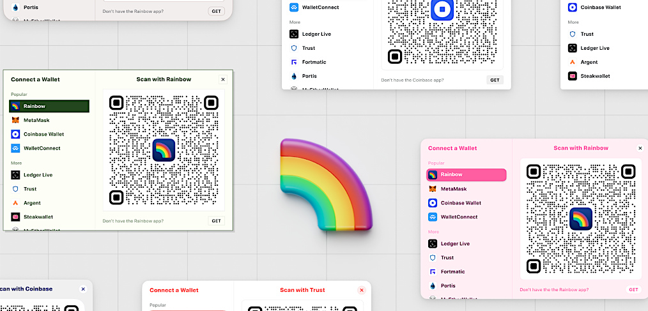Viewport: 648px width, 311px height.
Task: Click the Portis droplet icon in the pink modal
Action: tap(433, 286)
